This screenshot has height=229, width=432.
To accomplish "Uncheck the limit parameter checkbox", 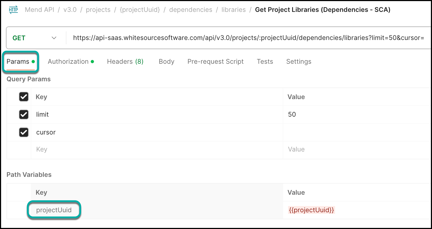I will (24, 114).
